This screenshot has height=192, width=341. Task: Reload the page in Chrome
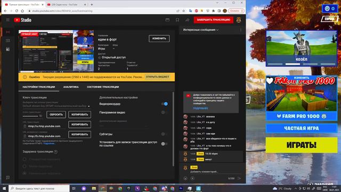pyautogui.click(x=17, y=11)
